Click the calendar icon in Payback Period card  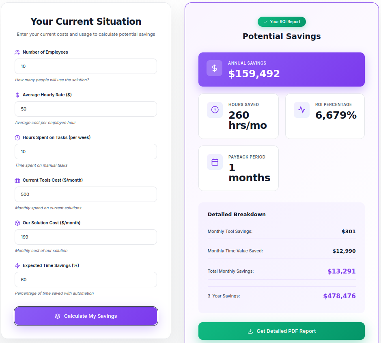(x=215, y=162)
